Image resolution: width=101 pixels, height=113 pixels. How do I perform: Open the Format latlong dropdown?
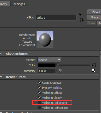pyautogui.click(x=49, y=60)
